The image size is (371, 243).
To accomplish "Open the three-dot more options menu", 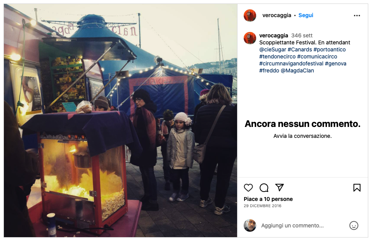I will pyautogui.click(x=357, y=16).
